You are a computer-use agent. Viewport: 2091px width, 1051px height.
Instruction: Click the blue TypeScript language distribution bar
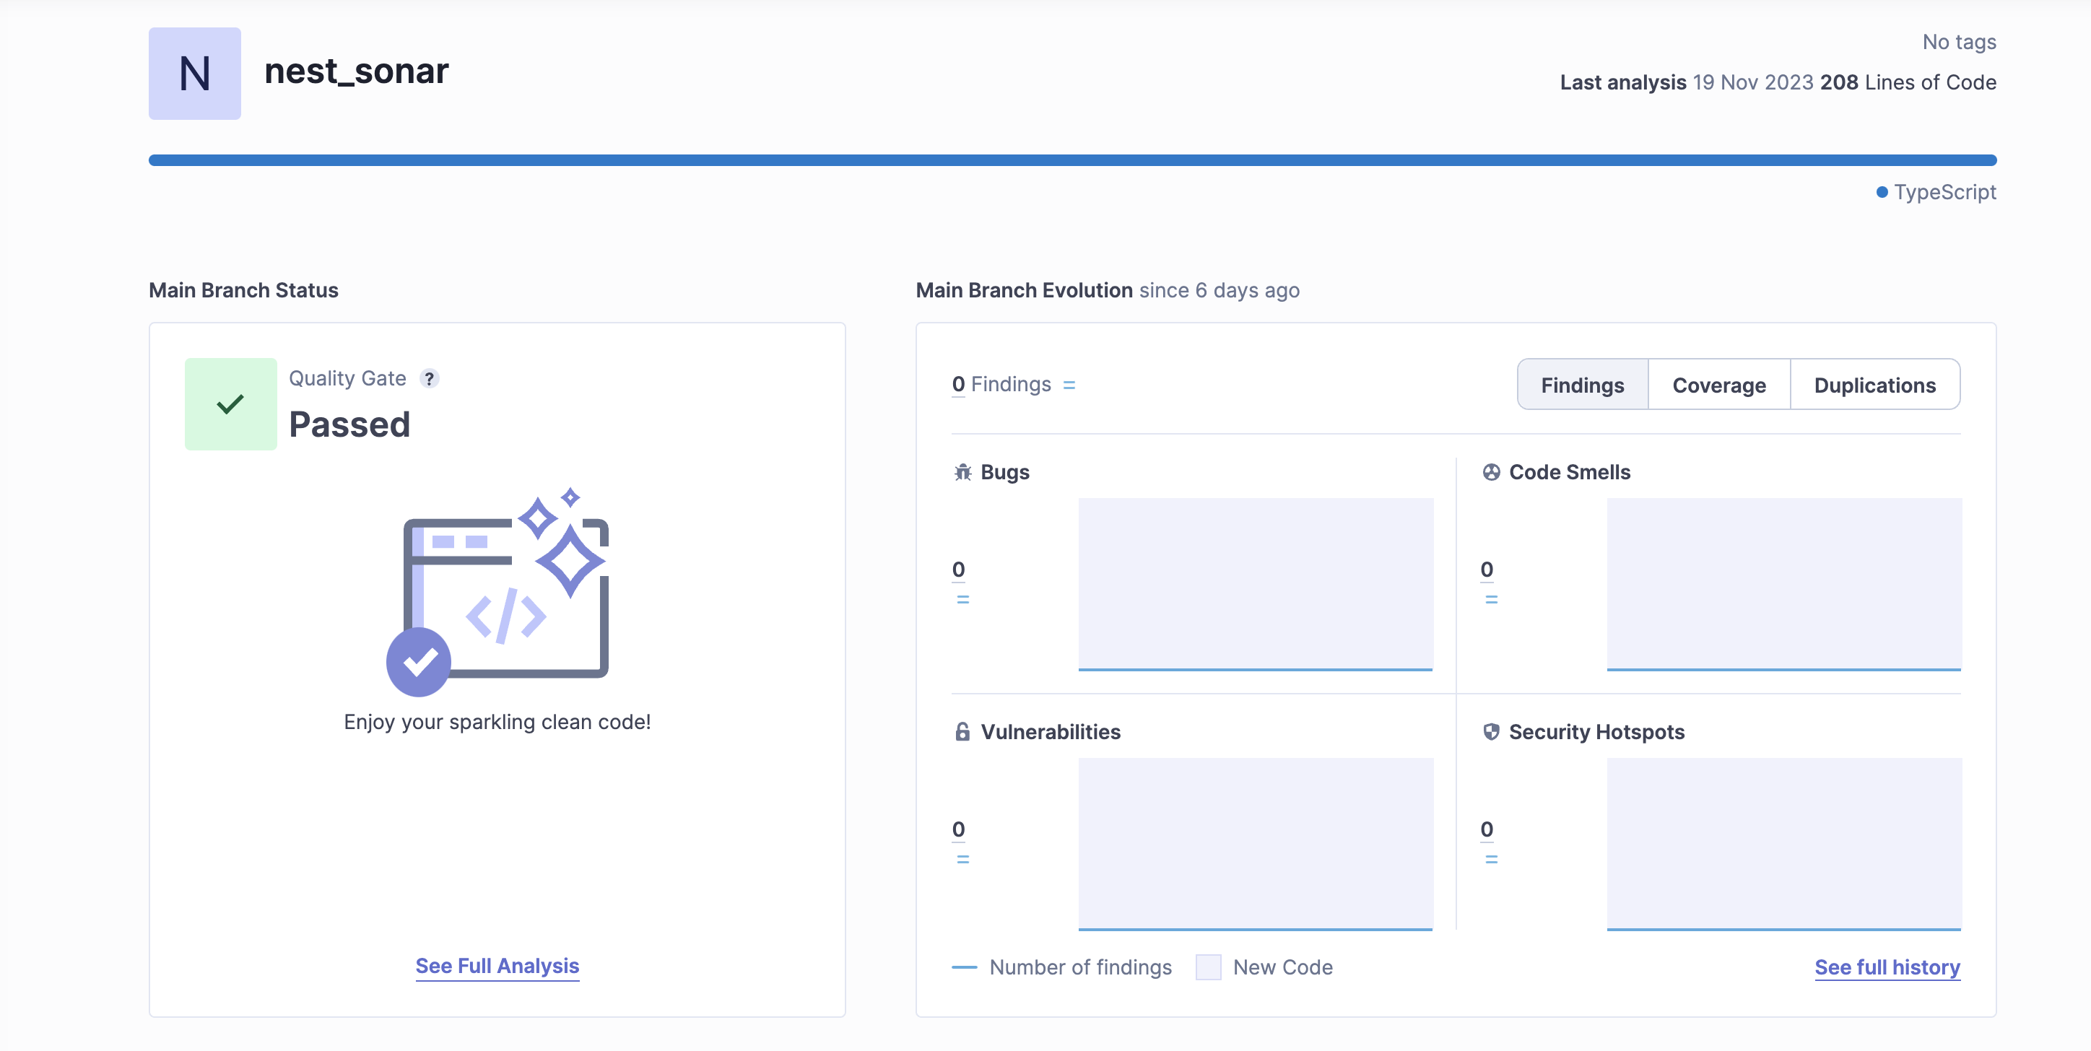coord(1072,160)
